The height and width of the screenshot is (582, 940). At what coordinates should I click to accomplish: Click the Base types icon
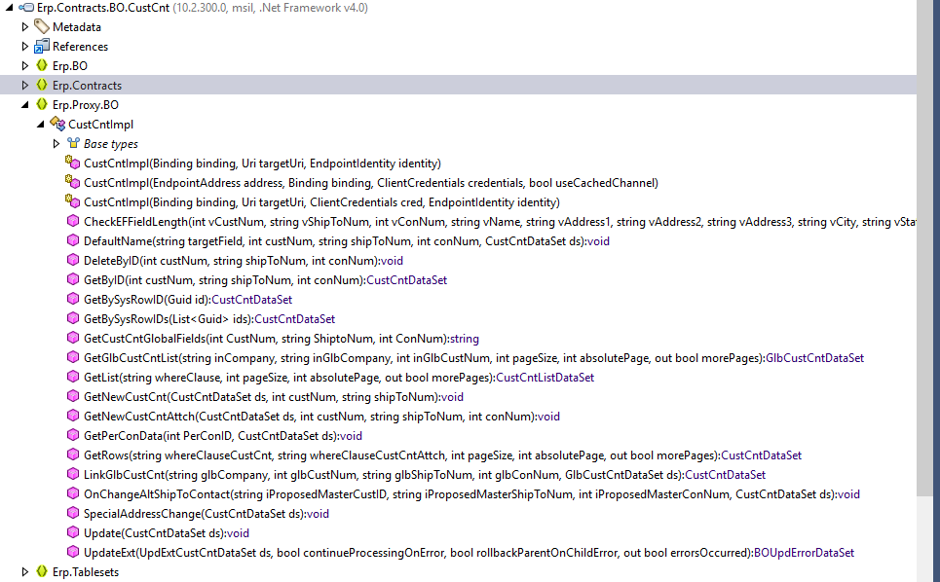(73, 143)
